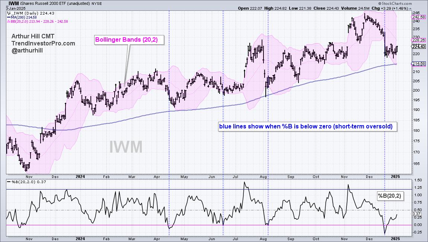Click the 180 level on the price axis

[x=416, y=131]
